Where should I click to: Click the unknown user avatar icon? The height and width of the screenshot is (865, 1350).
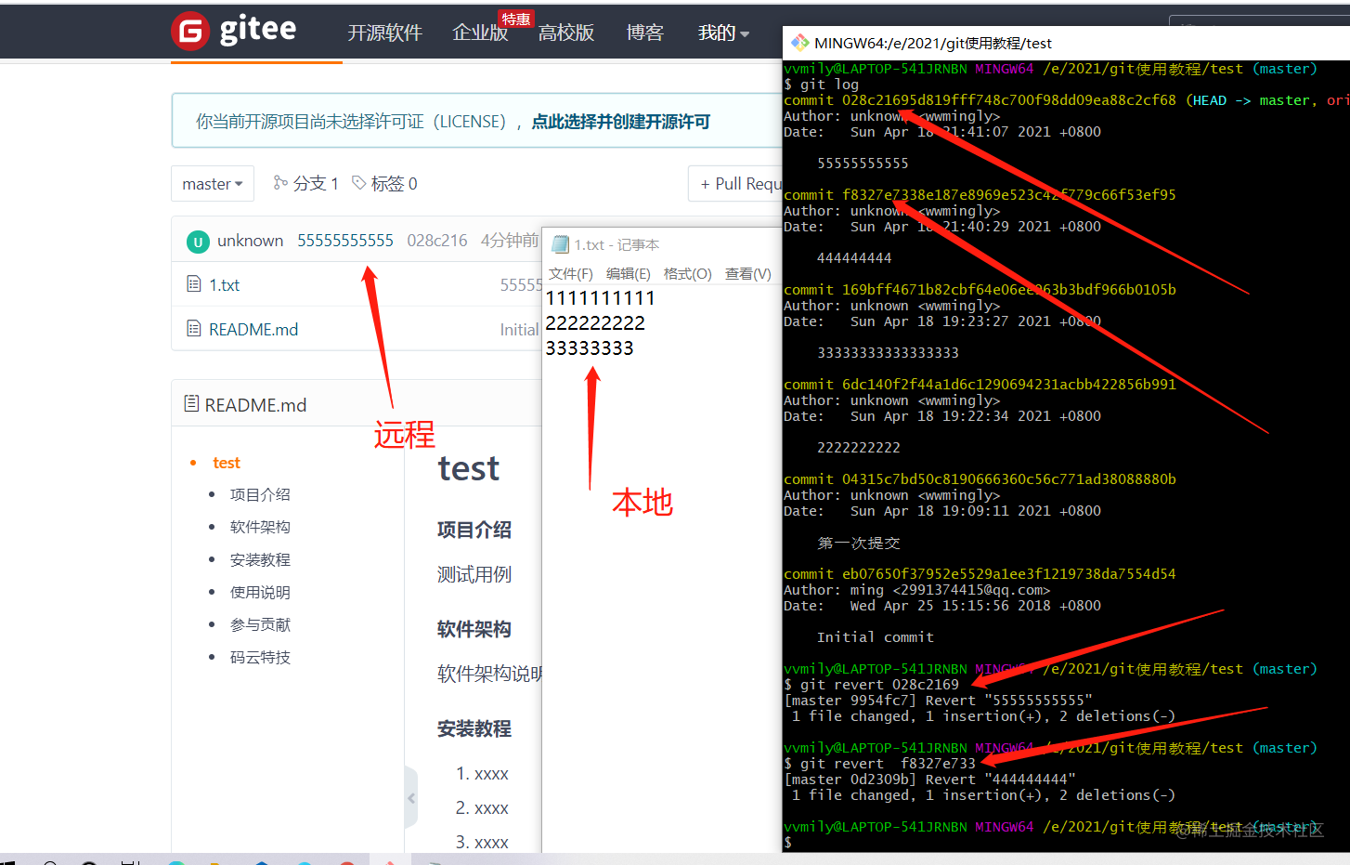tap(198, 242)
